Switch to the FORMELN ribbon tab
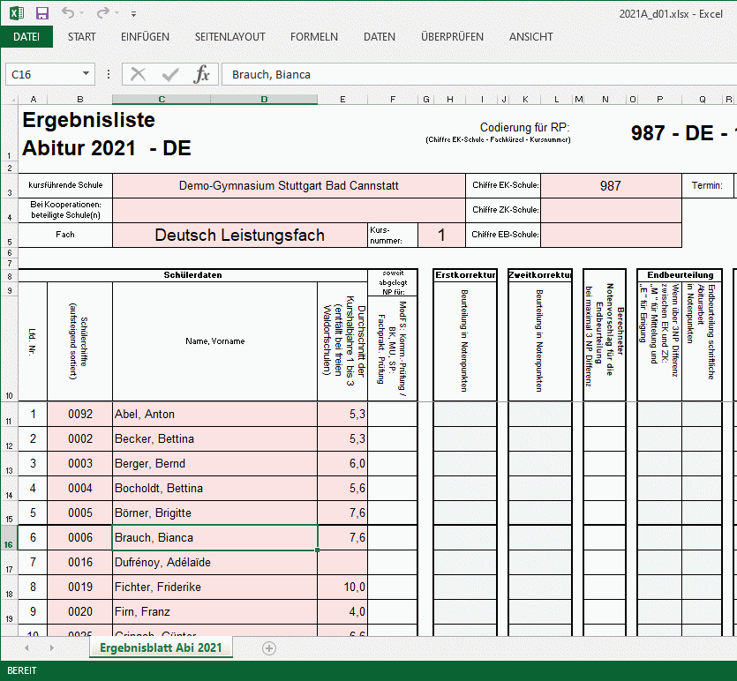 [313, 37]
